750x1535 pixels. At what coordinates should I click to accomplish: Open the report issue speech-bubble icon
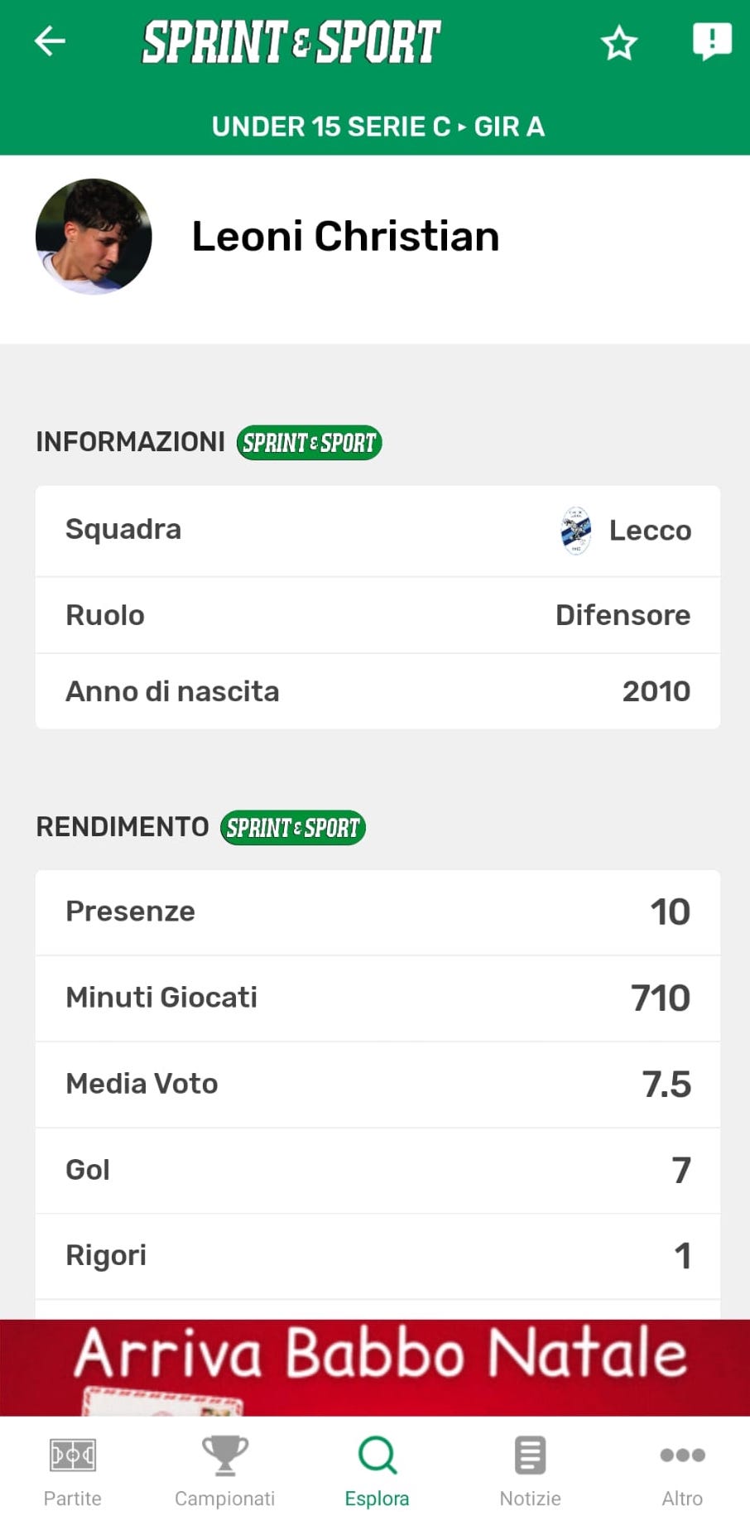(711, 41)
